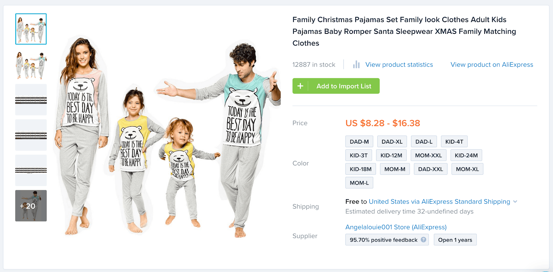Click the bar chart product statistics icon

point(356,65)
